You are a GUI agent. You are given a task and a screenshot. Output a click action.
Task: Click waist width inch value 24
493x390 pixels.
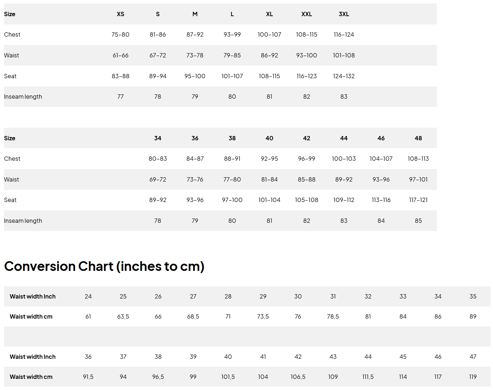pos(88,296)
